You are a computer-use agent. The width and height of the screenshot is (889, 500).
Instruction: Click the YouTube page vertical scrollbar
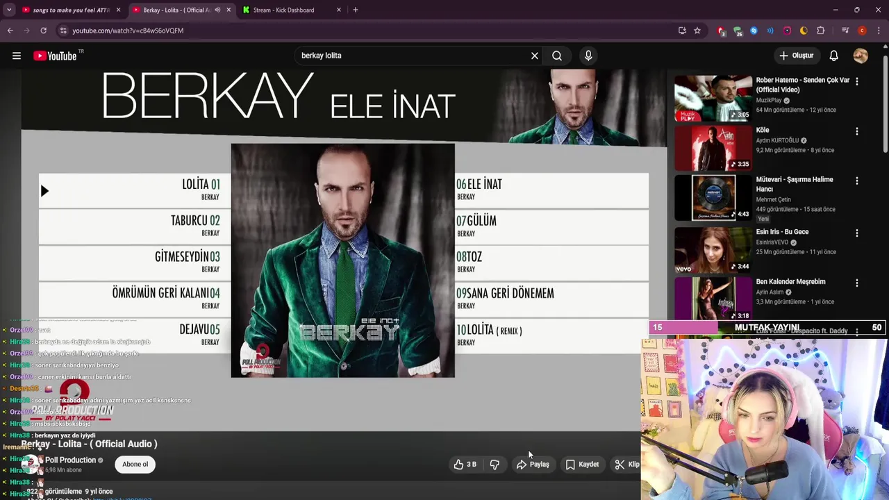(886, 104)
